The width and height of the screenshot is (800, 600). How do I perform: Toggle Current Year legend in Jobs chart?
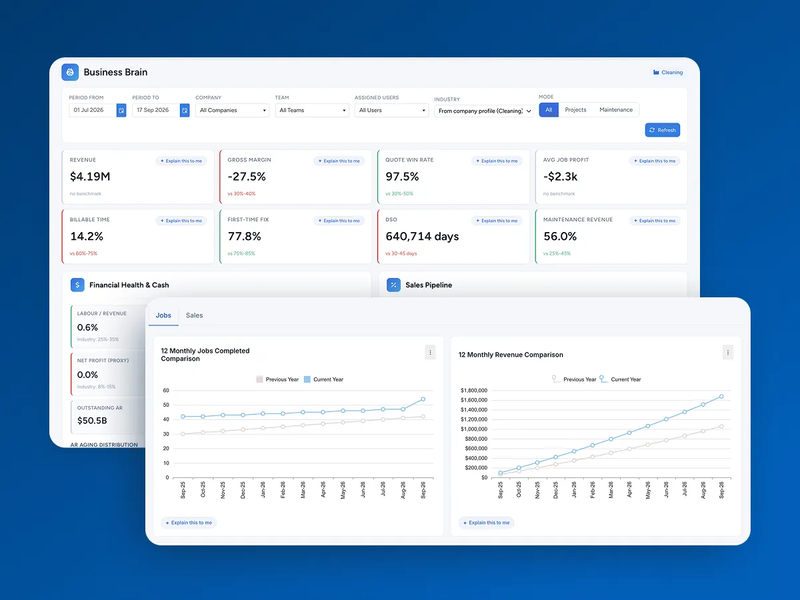click(323, 379)
